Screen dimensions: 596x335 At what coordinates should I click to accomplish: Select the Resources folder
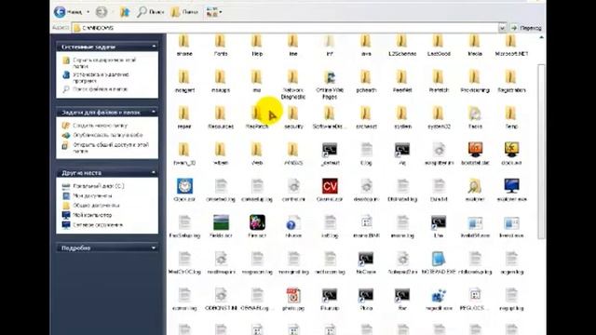(221, 118)
